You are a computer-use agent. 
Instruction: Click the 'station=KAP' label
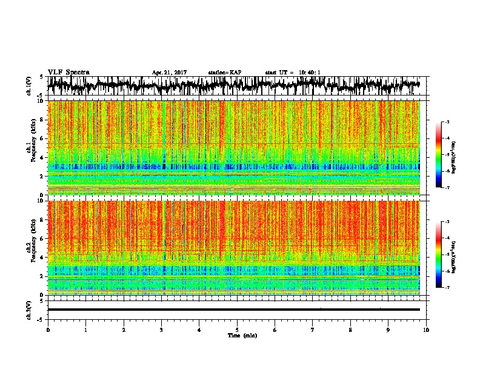pos(225,73)
